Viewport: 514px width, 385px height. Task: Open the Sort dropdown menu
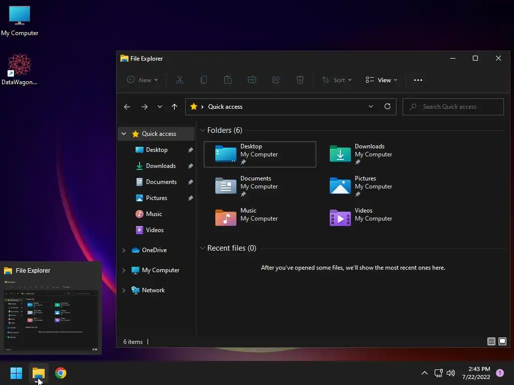[x=337, y=80]
